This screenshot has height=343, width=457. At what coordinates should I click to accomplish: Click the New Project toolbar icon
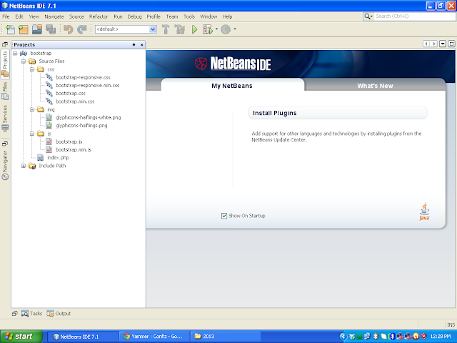point(23,29)
